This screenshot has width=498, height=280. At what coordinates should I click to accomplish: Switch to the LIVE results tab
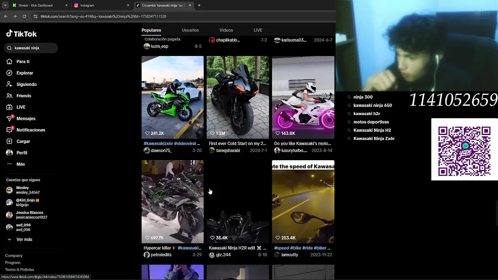(258, 30)
